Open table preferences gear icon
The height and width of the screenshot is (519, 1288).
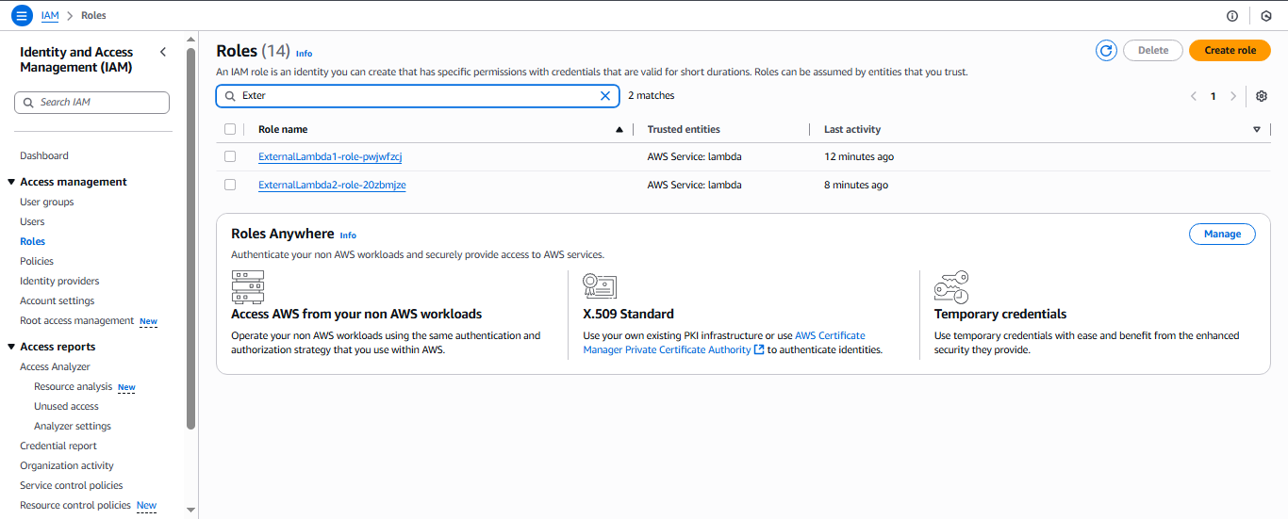pos(1262,96)
